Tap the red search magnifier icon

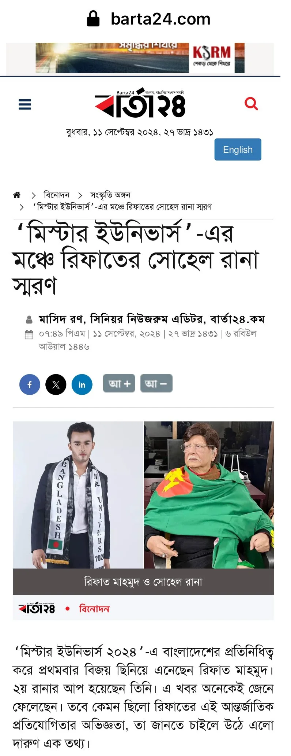tap(251, 104)
